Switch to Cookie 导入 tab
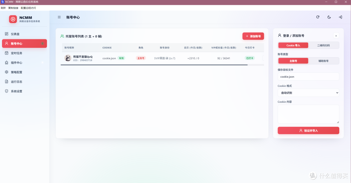The image size is (351, 183). coord(293,46)
